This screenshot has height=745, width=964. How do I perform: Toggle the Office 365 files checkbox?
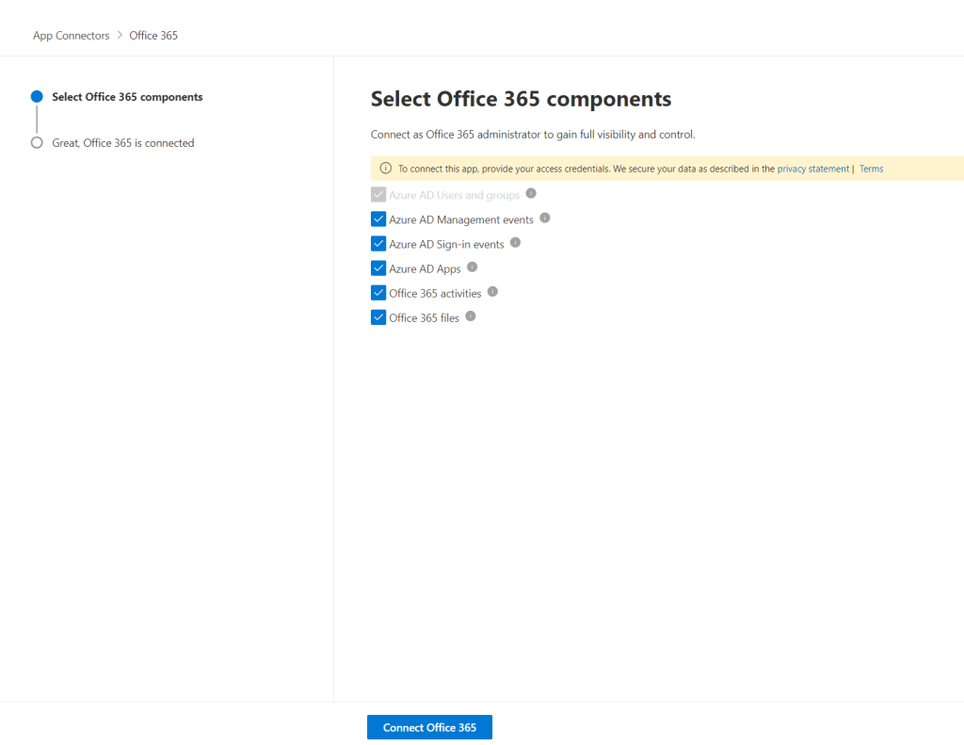coord(378,317)
